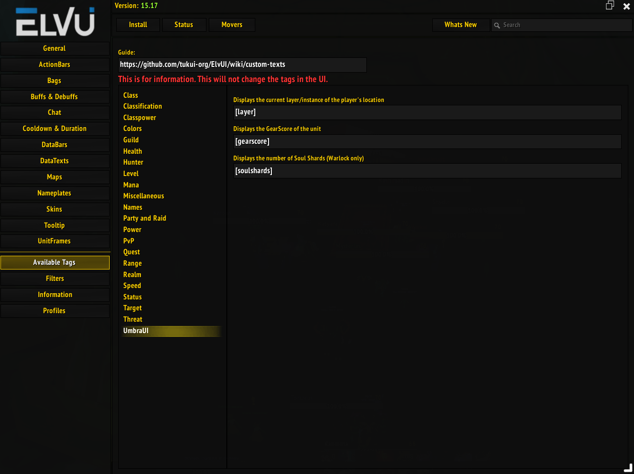
Task: Open the Profiles section
Action: (55, 311)
